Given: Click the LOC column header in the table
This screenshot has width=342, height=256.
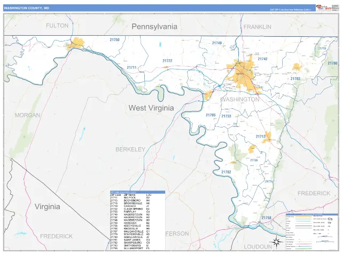Looking at the screenshot, I should click(149, 195).
